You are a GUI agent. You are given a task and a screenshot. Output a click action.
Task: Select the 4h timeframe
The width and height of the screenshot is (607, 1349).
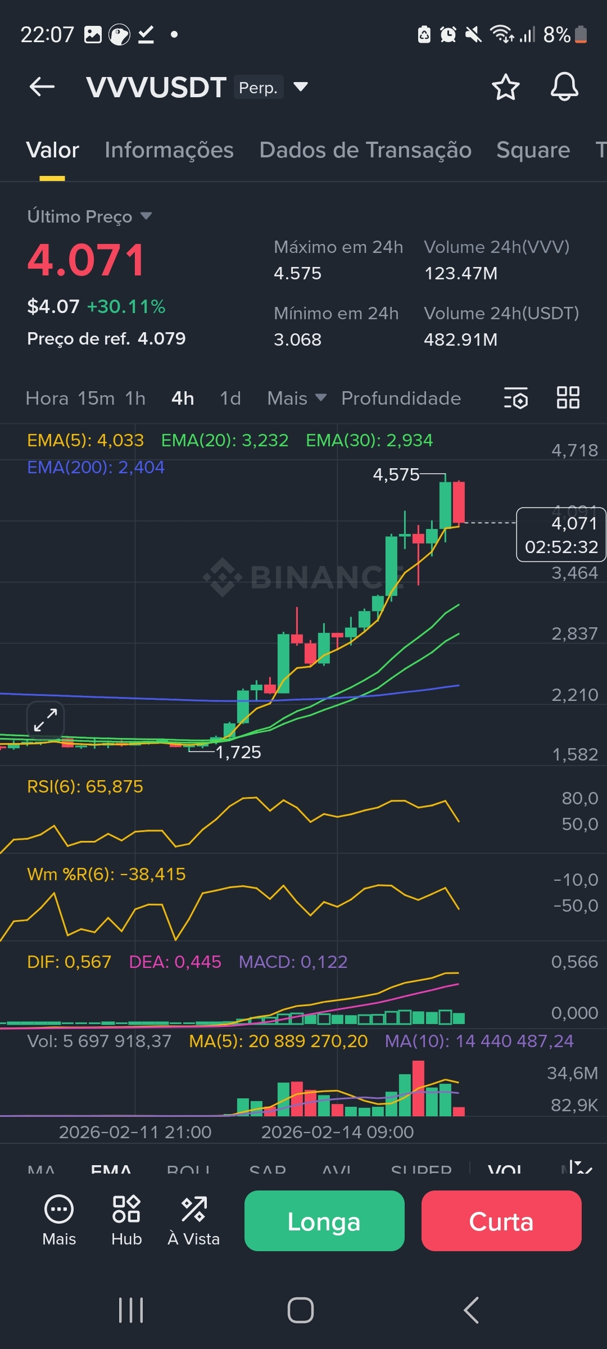coord(183,398)
